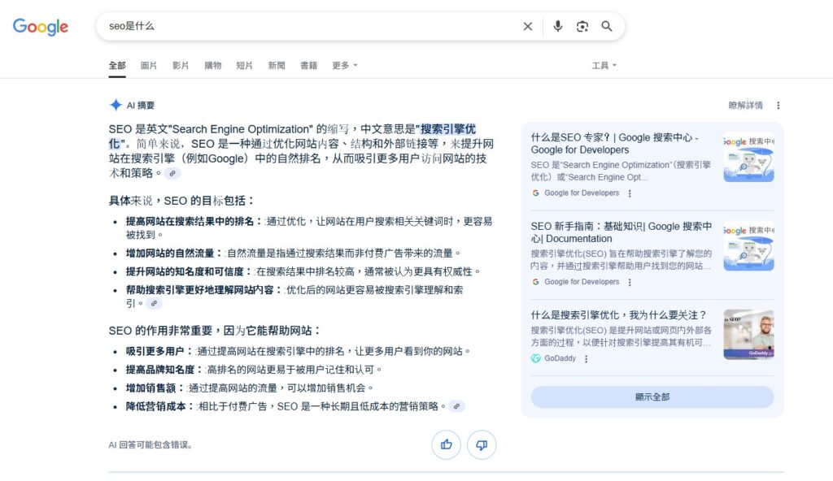This screenshot has height=481, width=833.
Task: Click the search input containing seo是什么
Action: 311,26
